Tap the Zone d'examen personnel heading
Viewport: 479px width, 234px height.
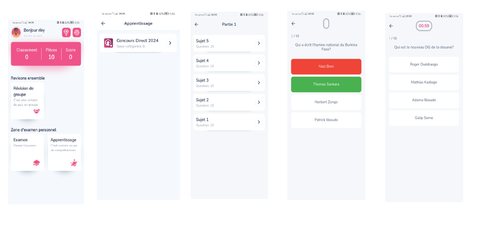34,130
